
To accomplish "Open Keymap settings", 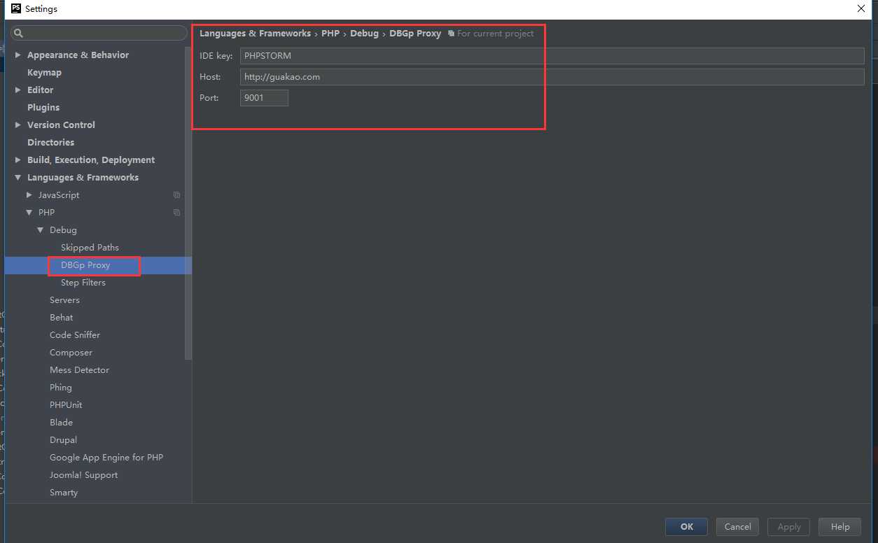I will tap(44, 72).
